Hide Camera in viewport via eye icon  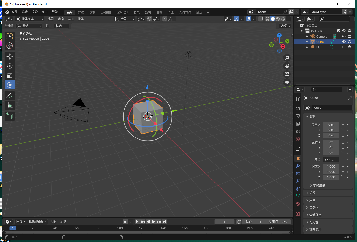(x=344, y=36)
